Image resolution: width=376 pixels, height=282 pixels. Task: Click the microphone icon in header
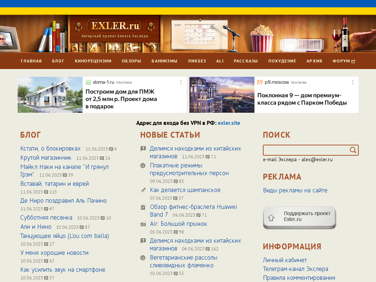(x=232, y=38)
